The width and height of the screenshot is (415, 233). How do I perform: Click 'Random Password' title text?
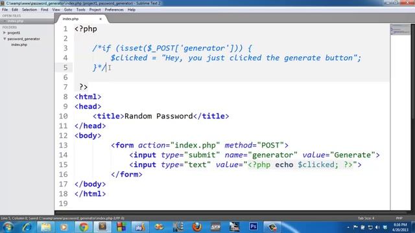click(x=158, y=116)
